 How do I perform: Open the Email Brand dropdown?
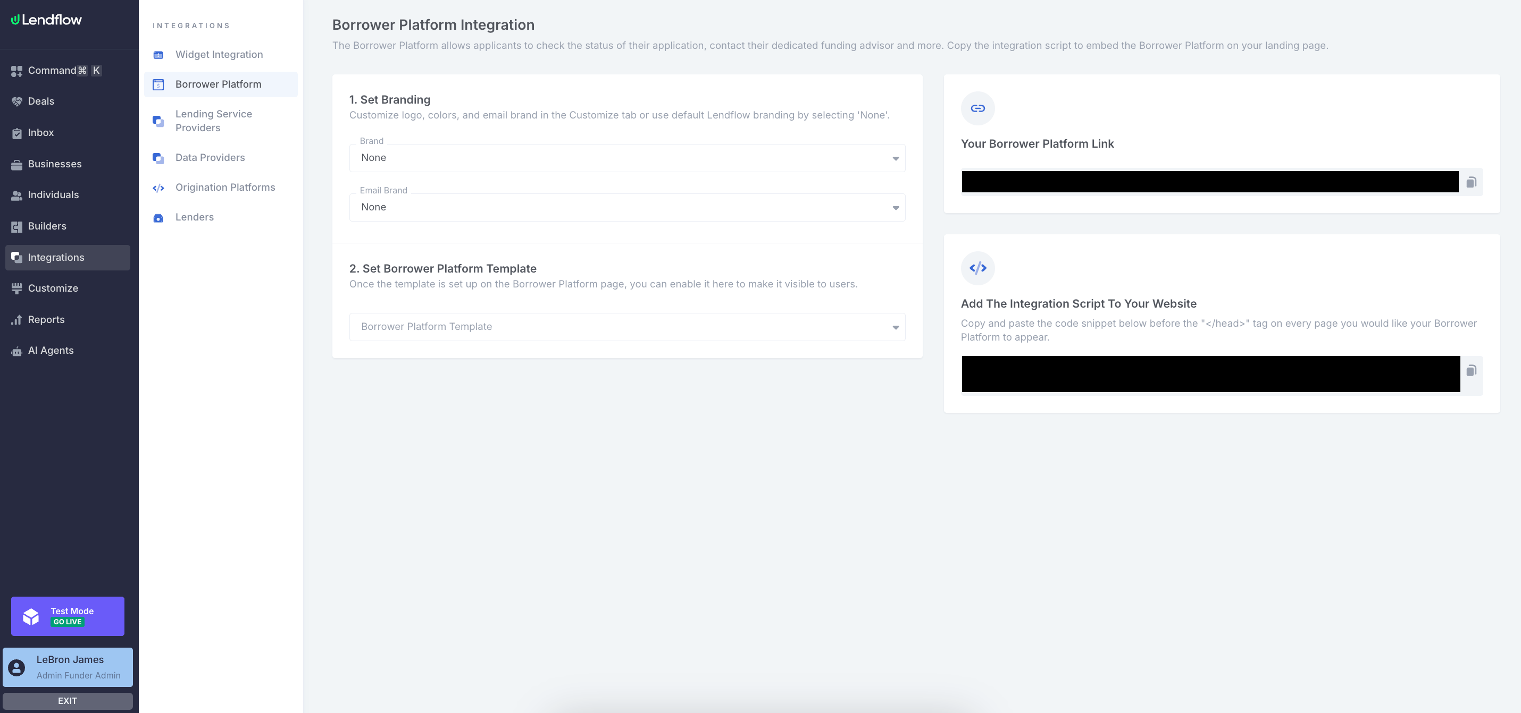[627, 208]
